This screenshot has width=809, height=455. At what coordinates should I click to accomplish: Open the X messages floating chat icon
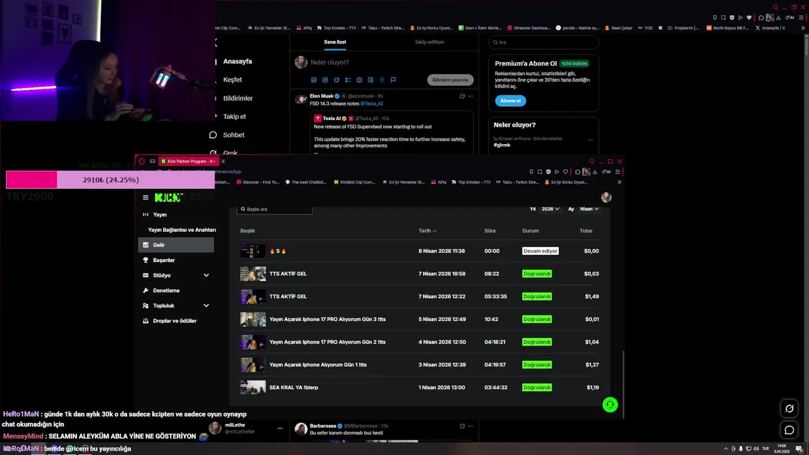(789, 430)
